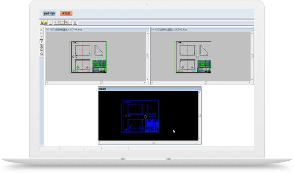294x173 pixels.
Task: Click the rightmost icon in top toolbar
Action: click(x=75, y=22)
